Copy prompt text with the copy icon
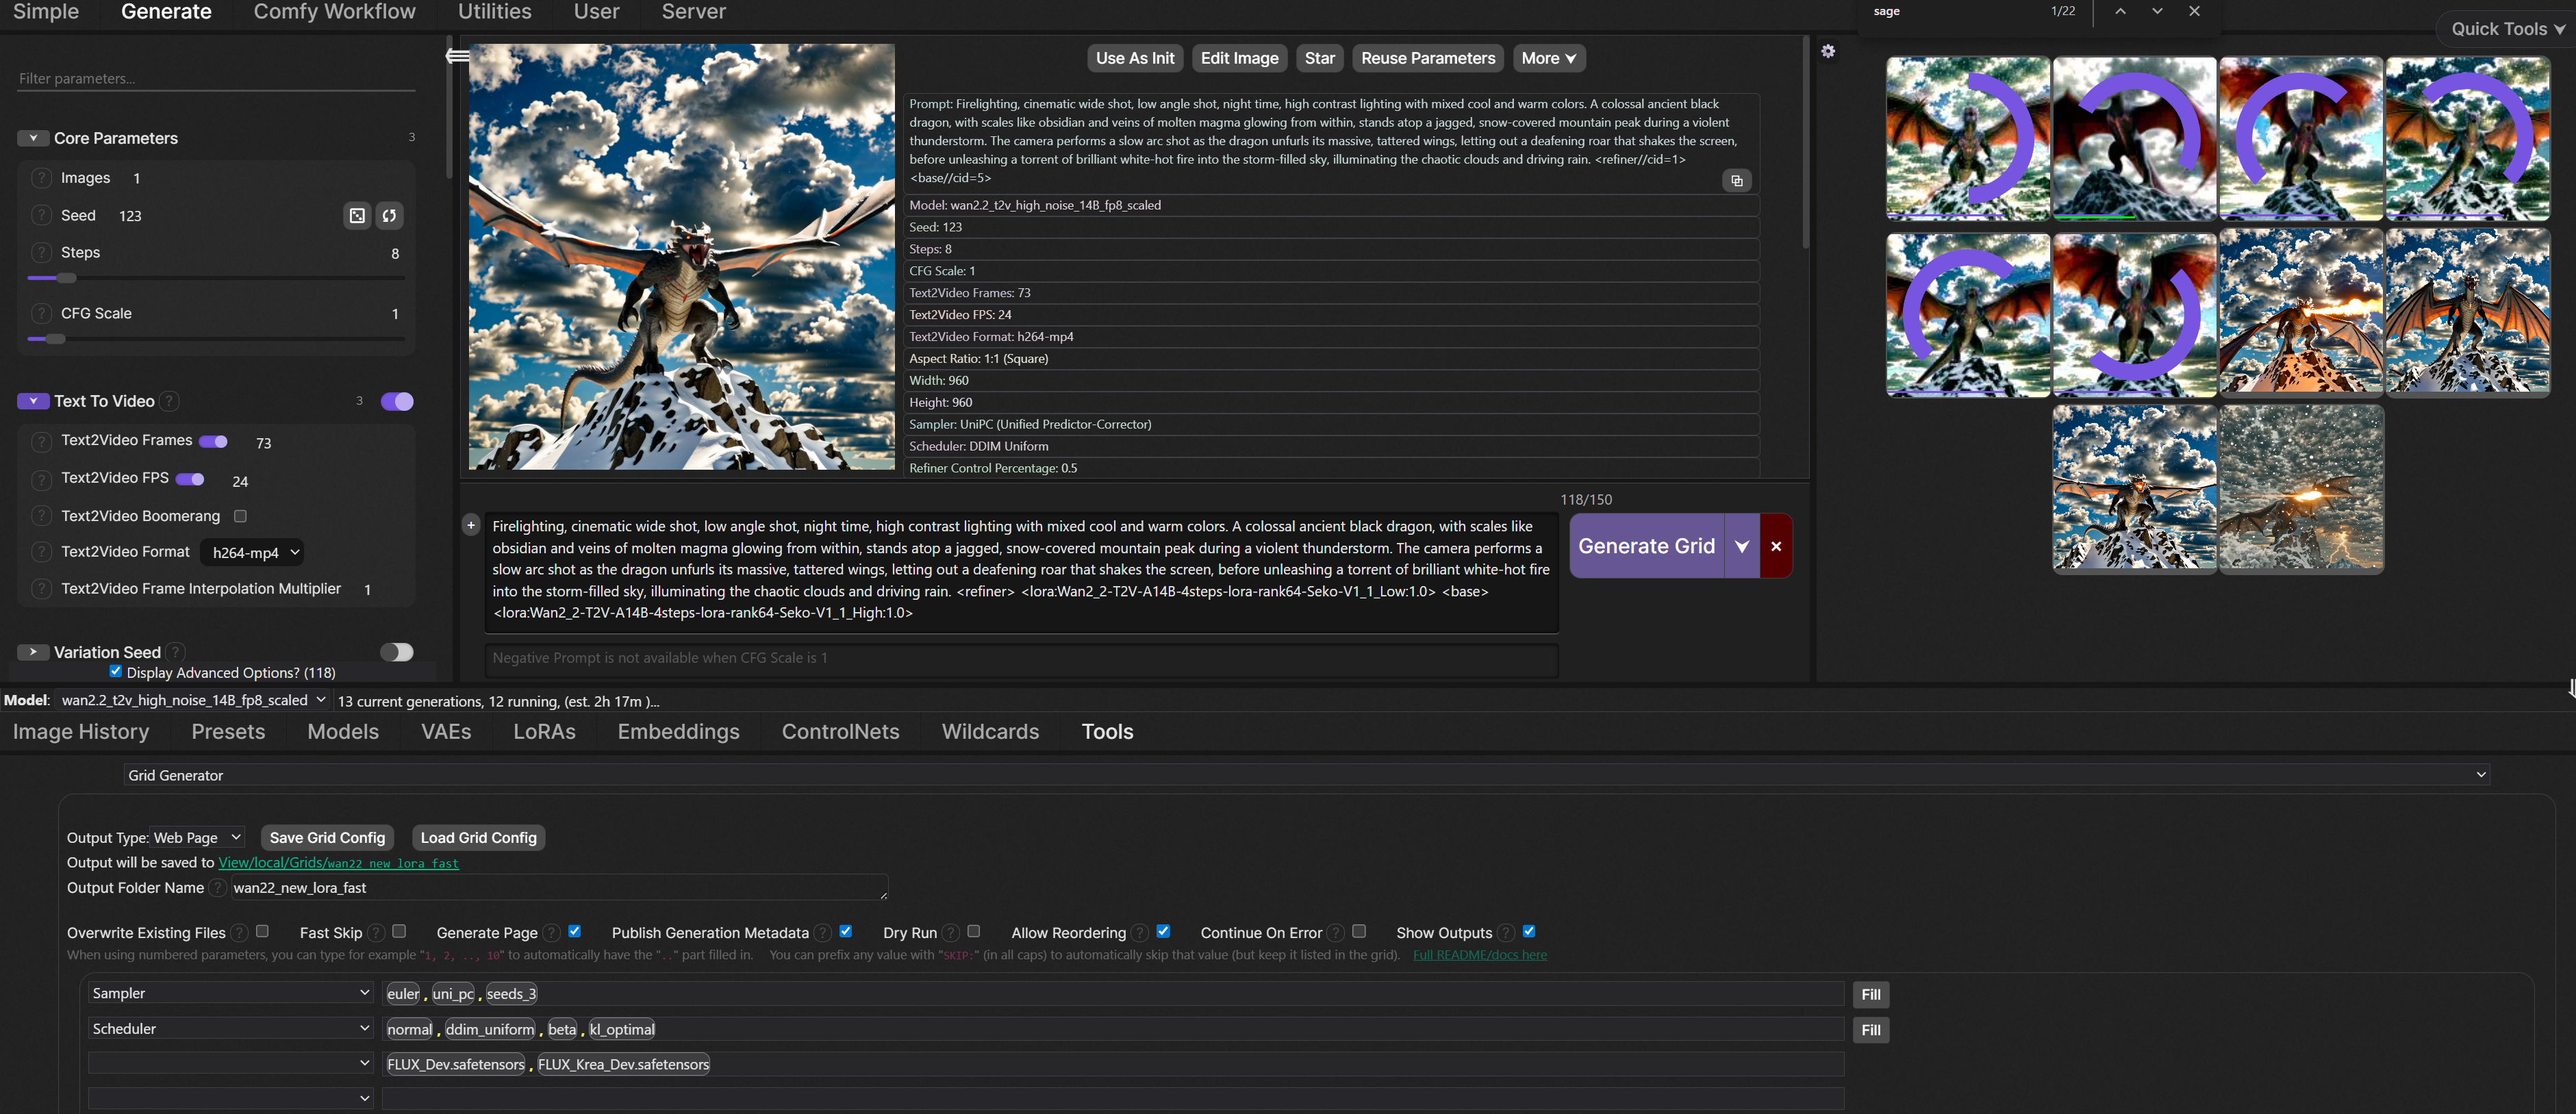Image resolution: width=2576 pixels, height=1114 pixels. click(1736, 181)
